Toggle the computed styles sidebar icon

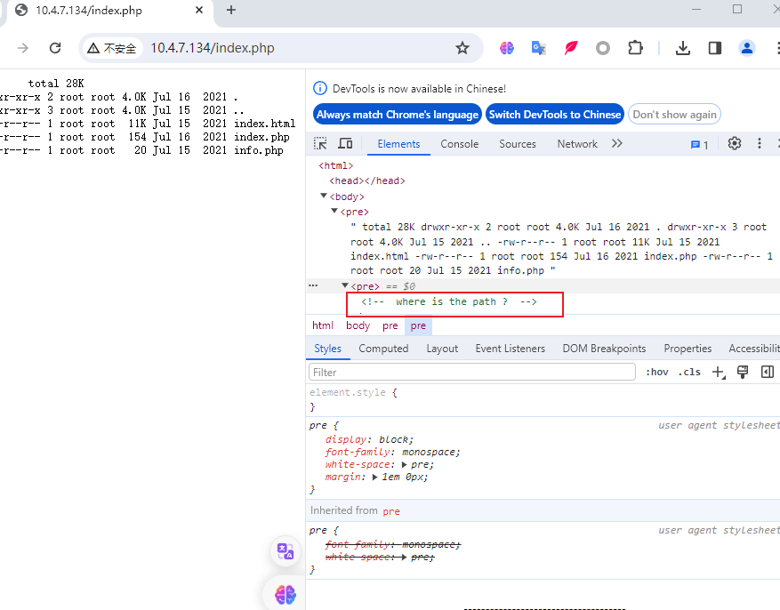coord(768,372)
